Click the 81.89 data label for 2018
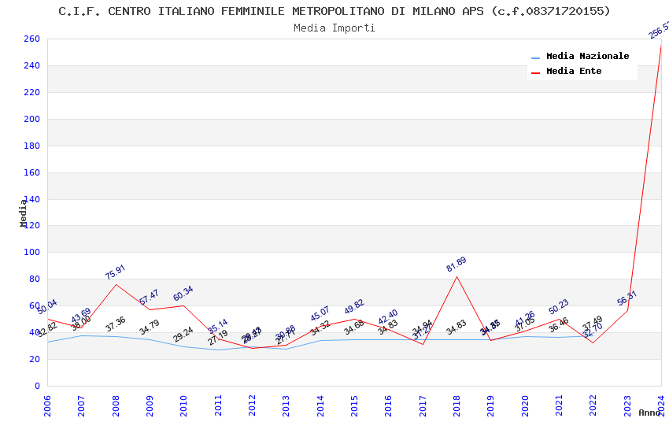 pos(456,264)
